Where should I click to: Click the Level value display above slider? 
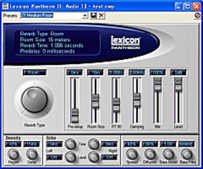click(178, 72)
